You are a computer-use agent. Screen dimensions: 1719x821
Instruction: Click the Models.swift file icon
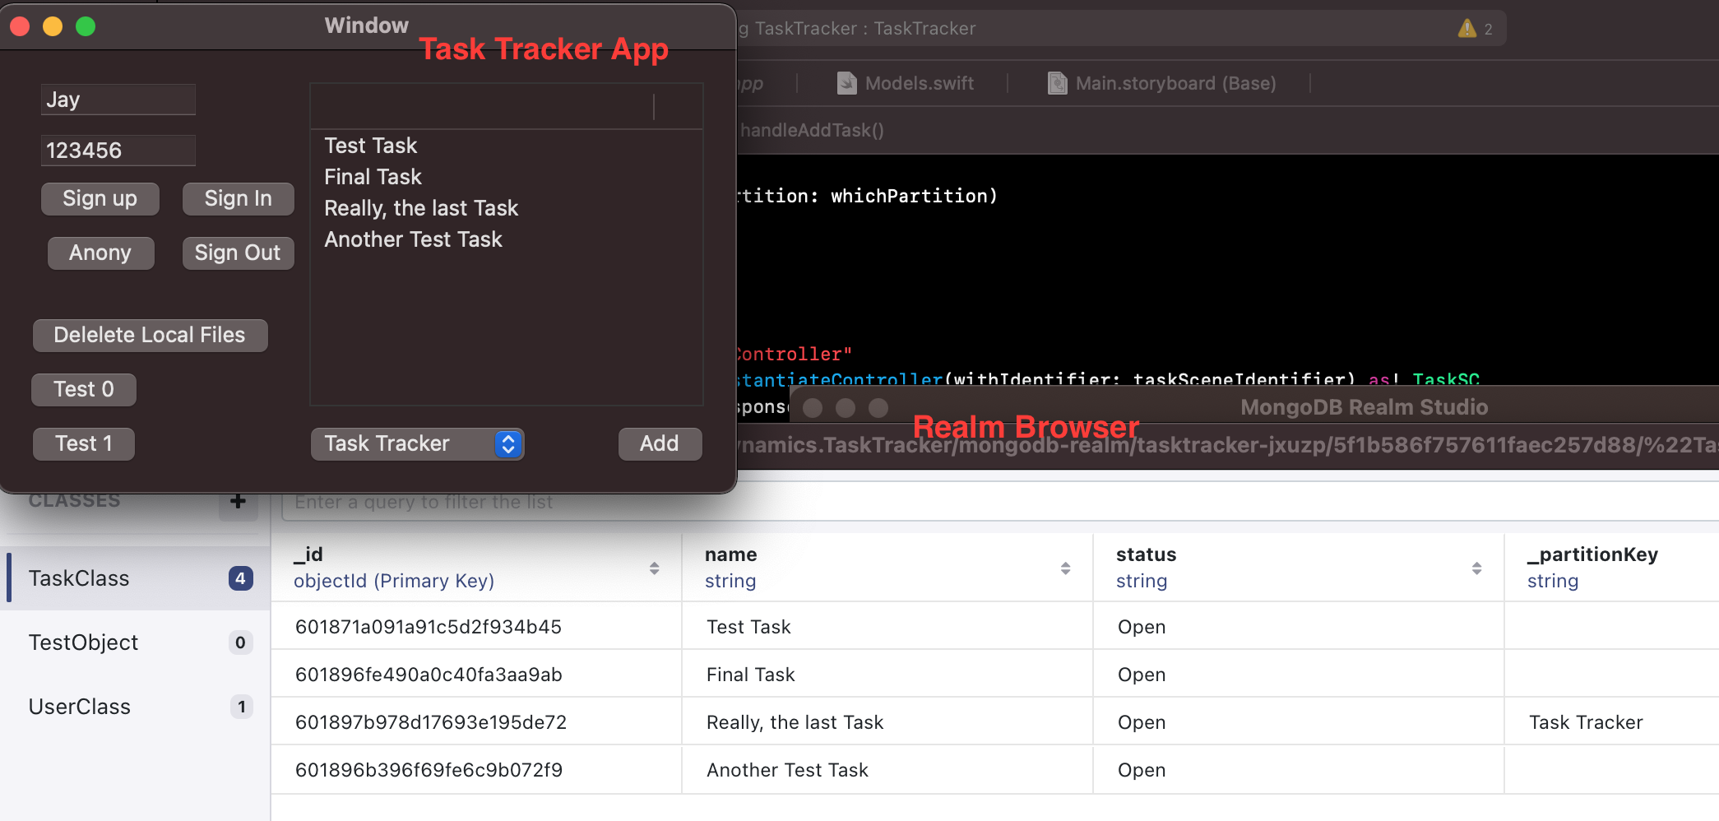(x=846, y=83)
